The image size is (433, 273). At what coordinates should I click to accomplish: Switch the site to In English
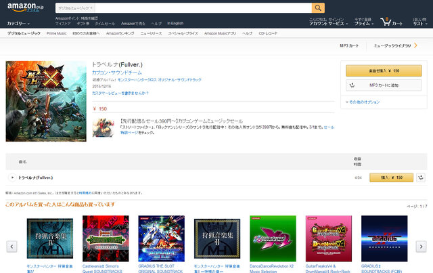click(175, 24)
